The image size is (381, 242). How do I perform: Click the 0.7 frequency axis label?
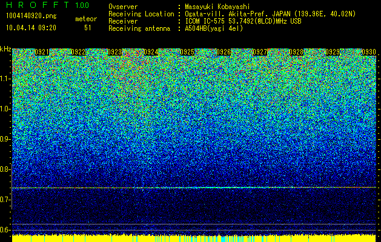click(x=5, y=200)
